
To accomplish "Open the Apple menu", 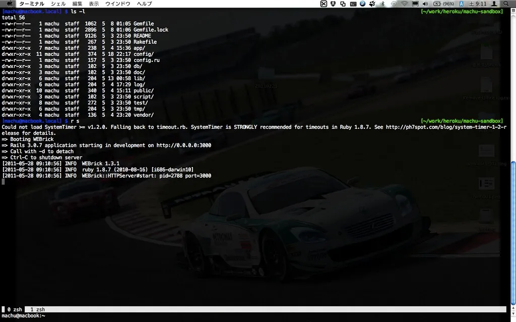I will 10,4.
